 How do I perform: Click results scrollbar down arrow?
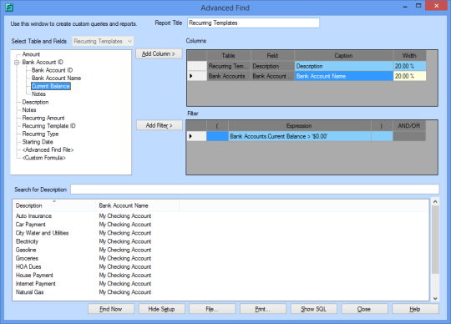coord(435,298)
